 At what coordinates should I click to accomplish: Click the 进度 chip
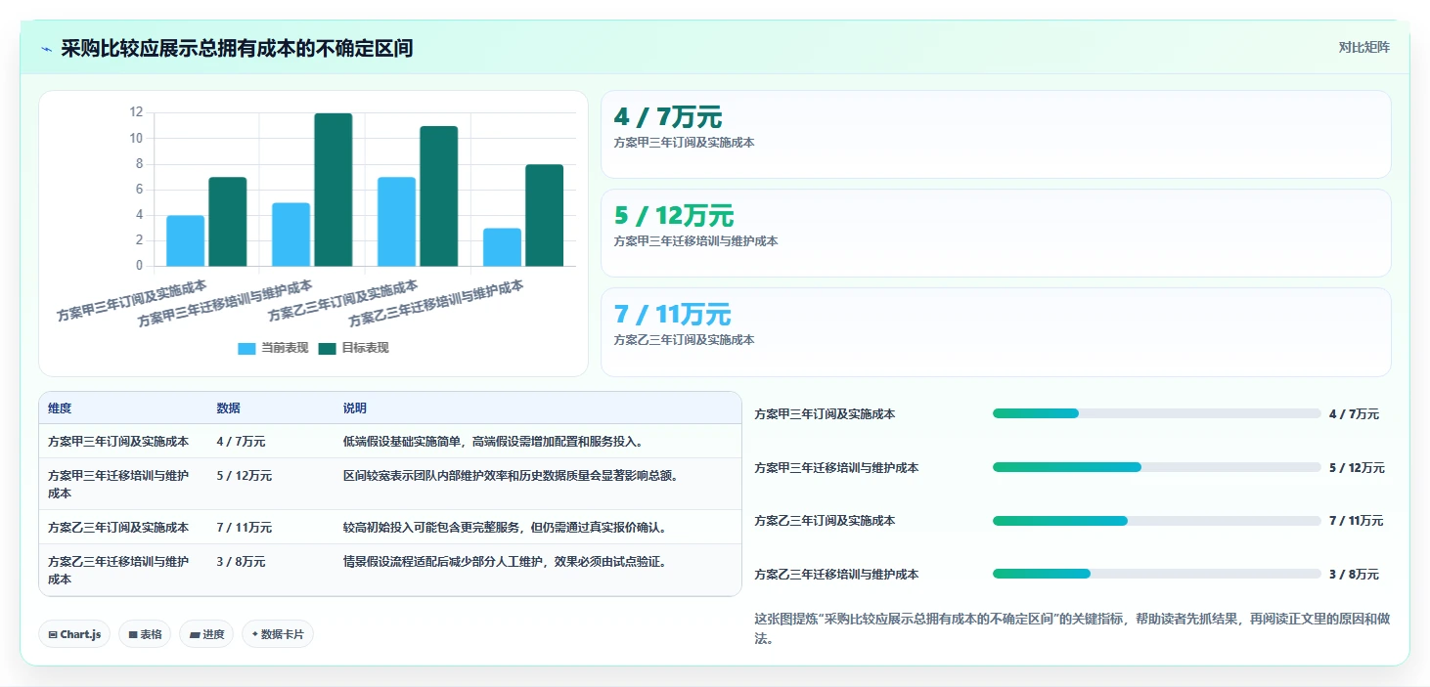tap(206, 634)
